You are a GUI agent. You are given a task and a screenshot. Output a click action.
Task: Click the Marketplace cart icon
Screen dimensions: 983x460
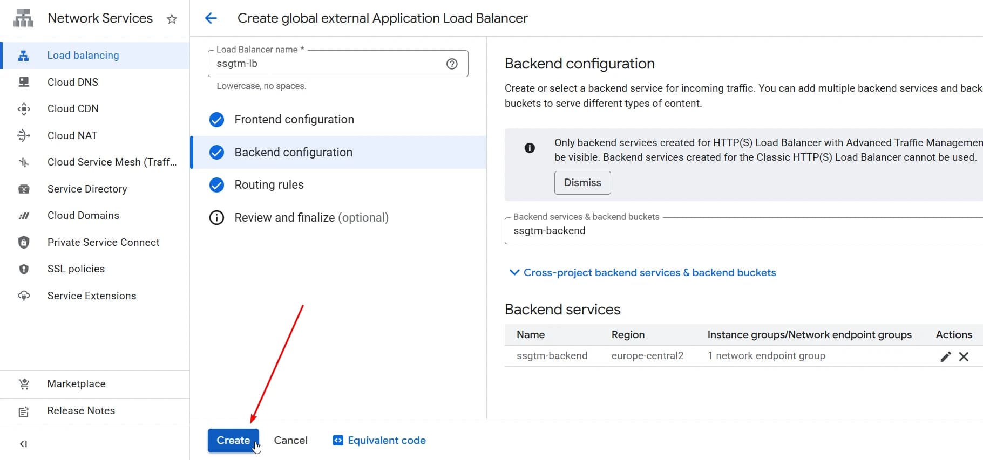(24, 384)
